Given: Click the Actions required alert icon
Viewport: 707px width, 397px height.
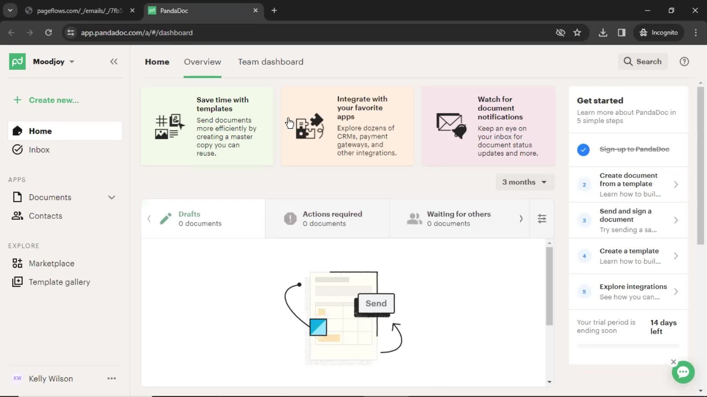Looking at the screenshot, I should 290,219.
